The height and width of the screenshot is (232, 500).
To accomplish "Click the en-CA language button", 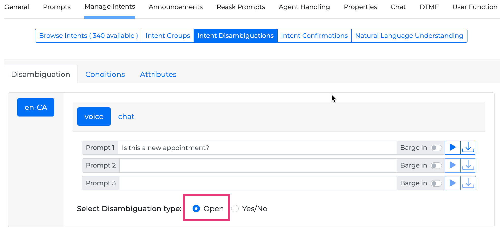I will pyautogui.click(x=36, y=107).
